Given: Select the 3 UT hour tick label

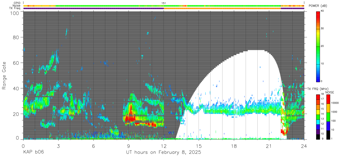Looking at the screenshot, I should tap(58, 146).
